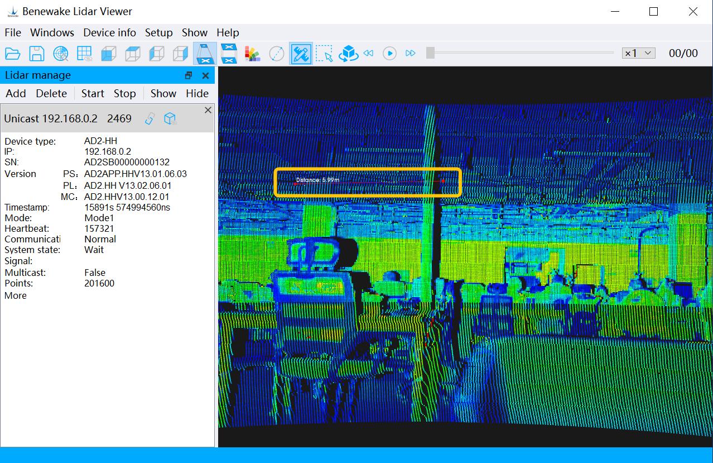
Task: Toggle the perspective projection icon
Action: [x=205, y=54]
